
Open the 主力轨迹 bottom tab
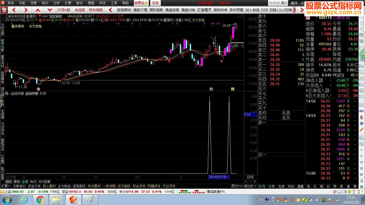(x=64, y=186)
